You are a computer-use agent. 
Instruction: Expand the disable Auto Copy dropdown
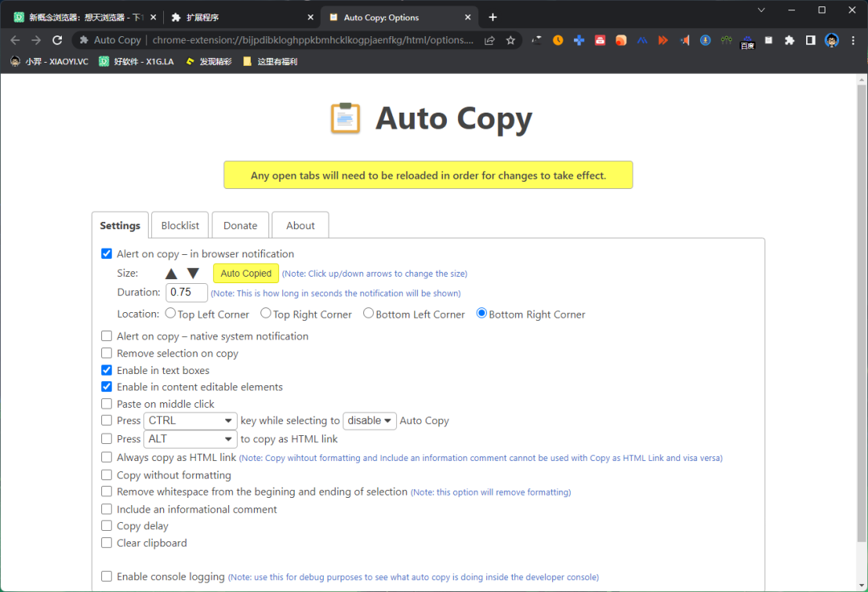pos(369,421)
